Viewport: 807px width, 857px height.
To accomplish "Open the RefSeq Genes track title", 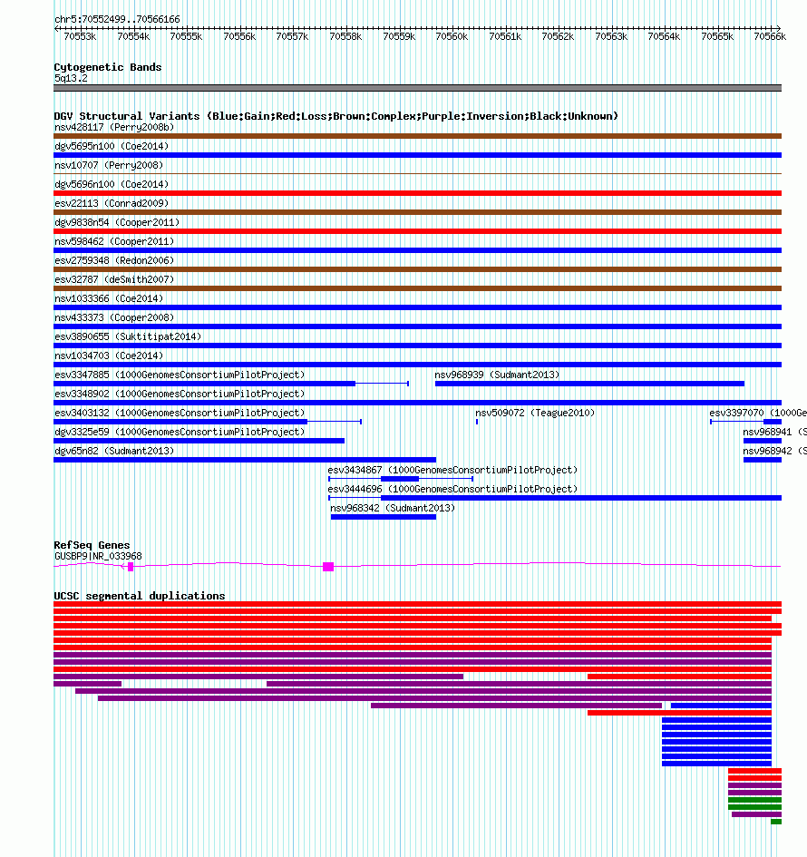I will [92, 545].
